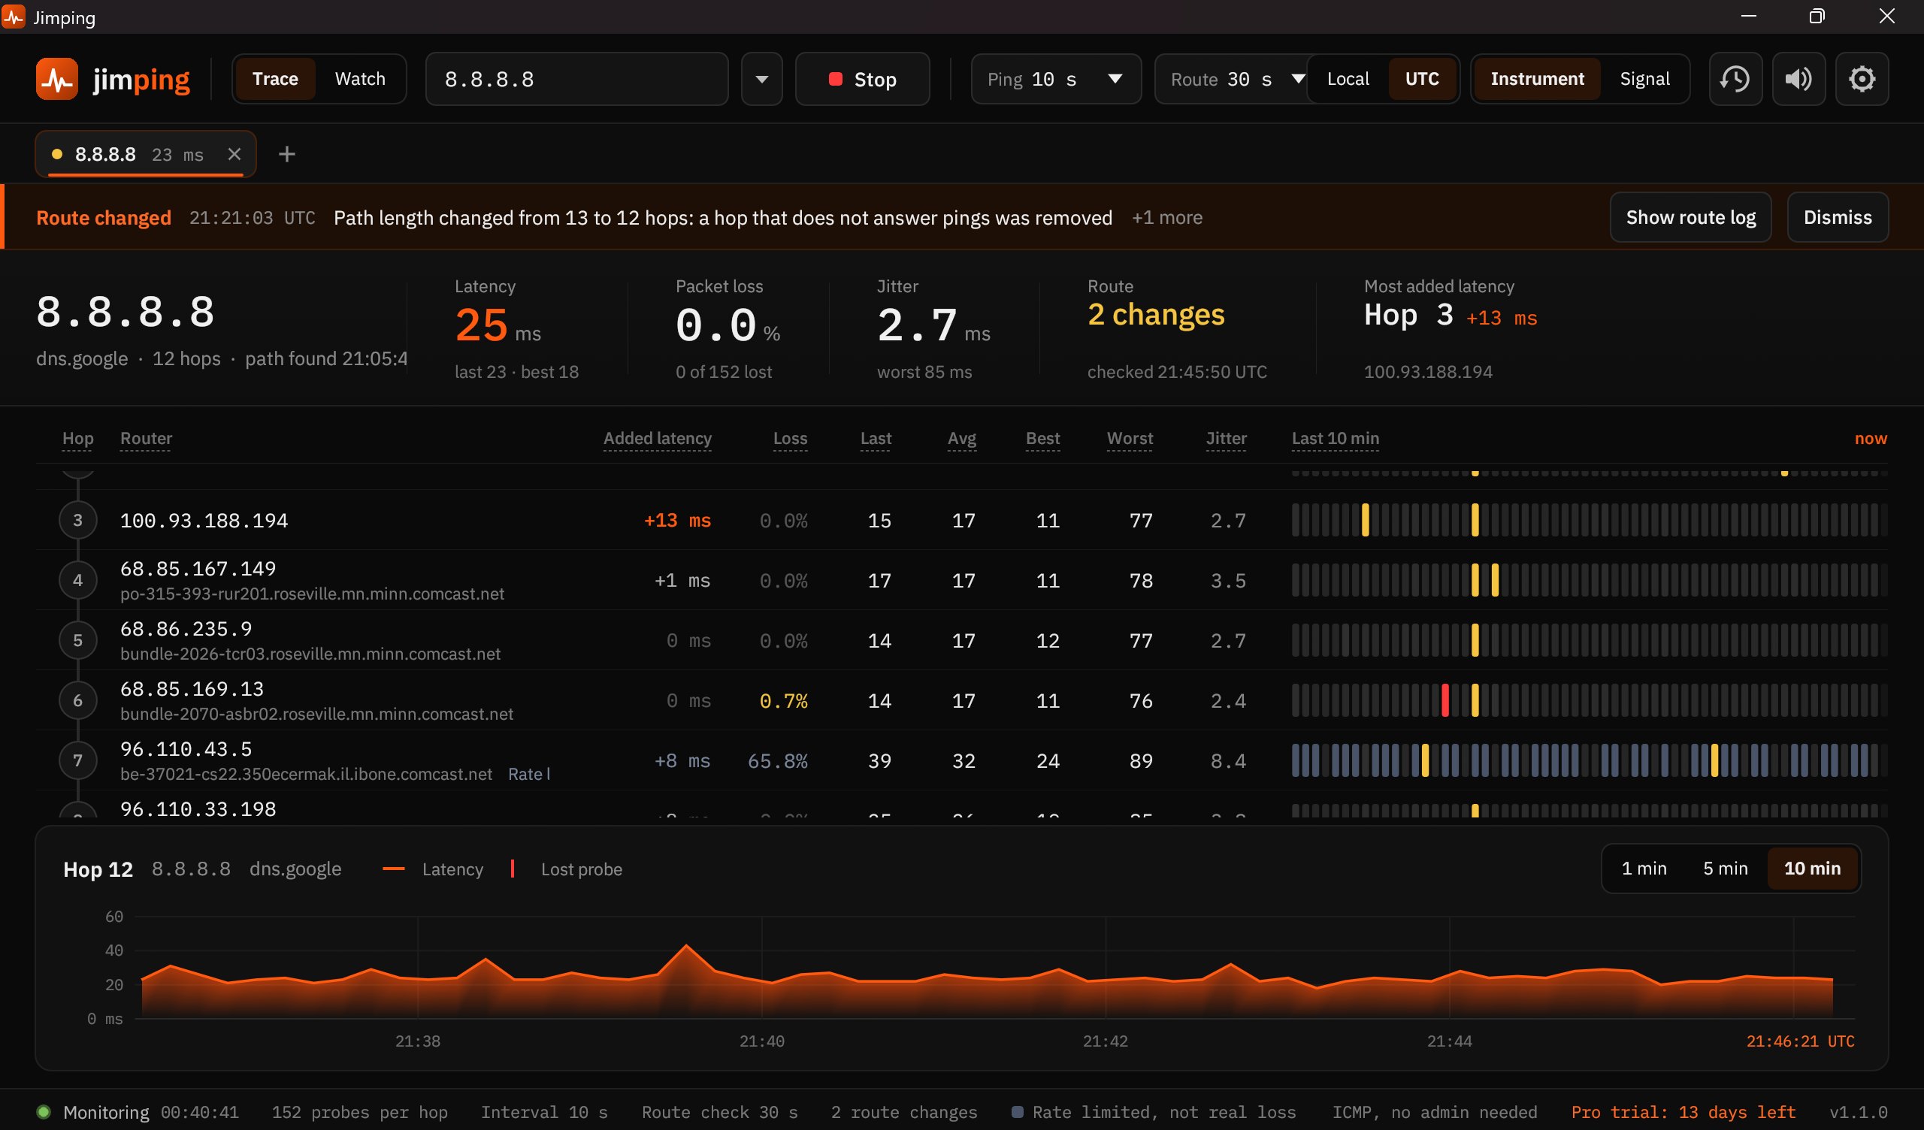Click 'Rate limited, not real loss' legend
This screenshot has height=1130, width=1924.
click(1154, 1113)
